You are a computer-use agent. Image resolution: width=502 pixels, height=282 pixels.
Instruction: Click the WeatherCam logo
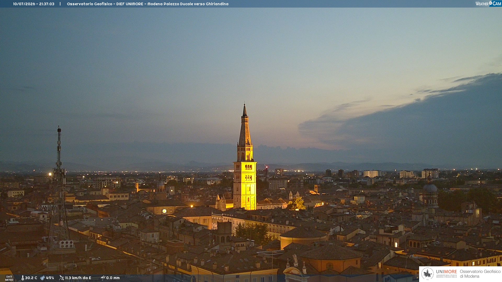pos(488,4)
